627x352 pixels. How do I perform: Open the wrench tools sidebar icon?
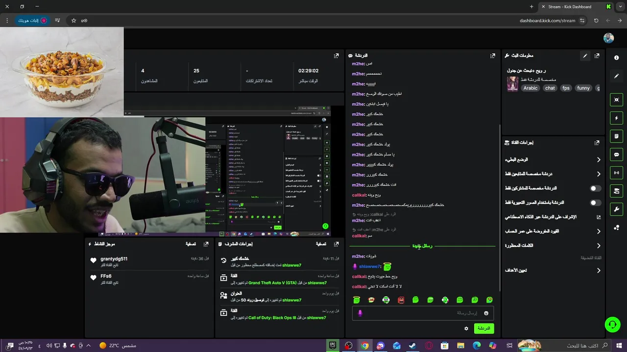point(616,209)
